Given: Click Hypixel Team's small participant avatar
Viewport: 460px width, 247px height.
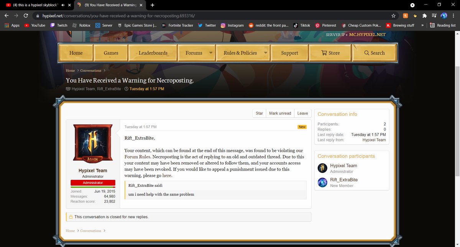Looking at the screenshot, I should [323, 168].
